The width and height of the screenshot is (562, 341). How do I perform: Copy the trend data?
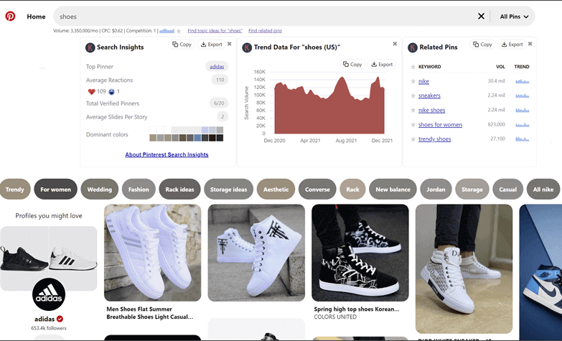[352, 64]
